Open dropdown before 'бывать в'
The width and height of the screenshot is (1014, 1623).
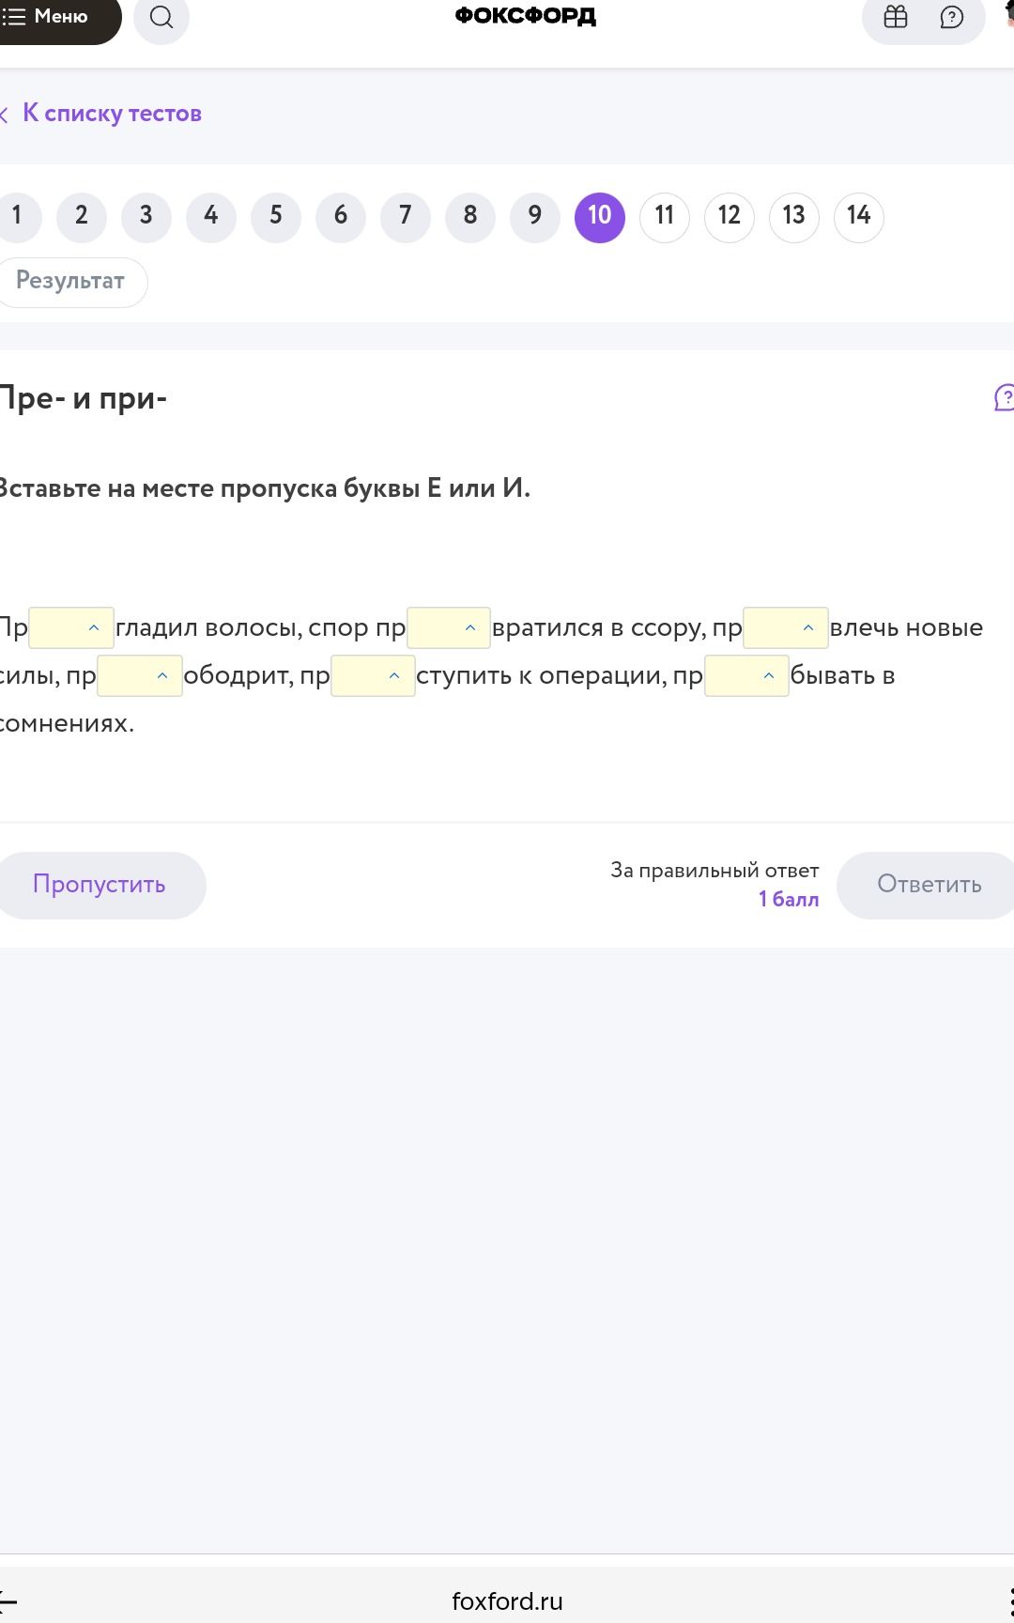tap(746, 675)
